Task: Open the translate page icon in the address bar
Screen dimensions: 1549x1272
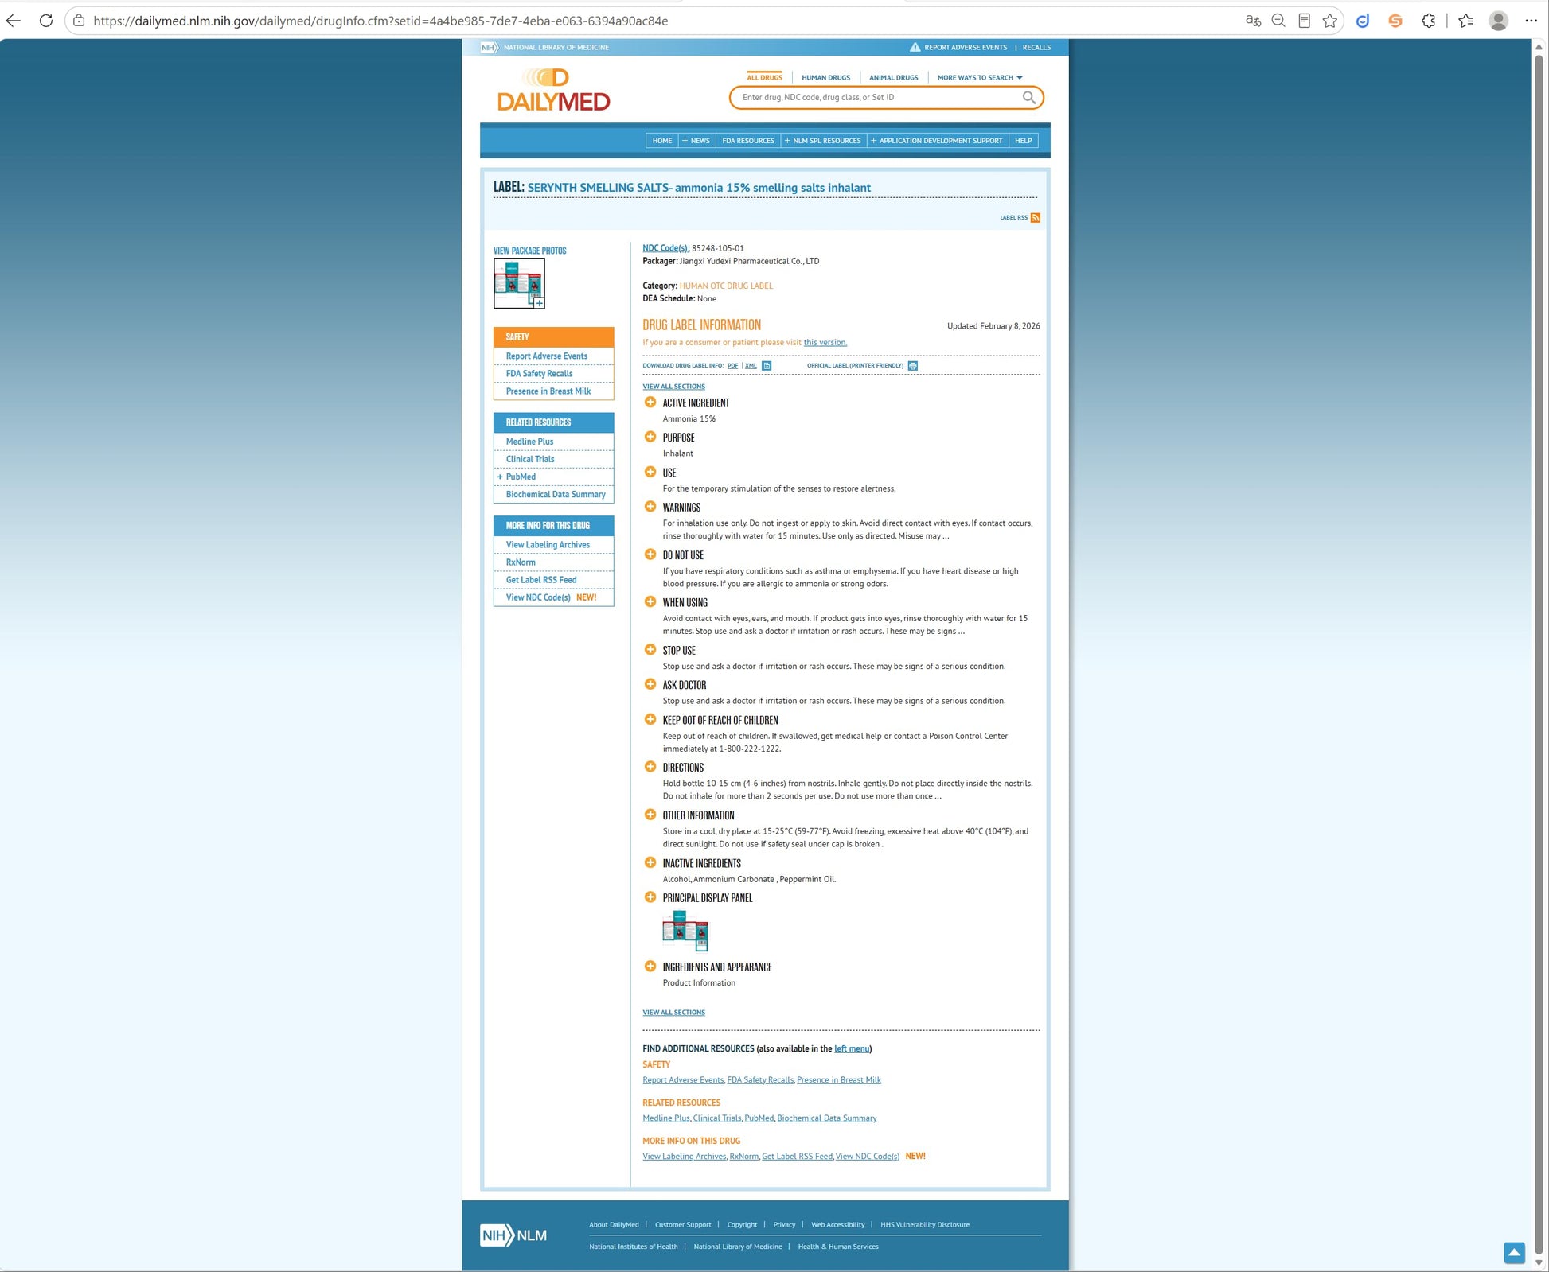Action: coord(1253,21)
